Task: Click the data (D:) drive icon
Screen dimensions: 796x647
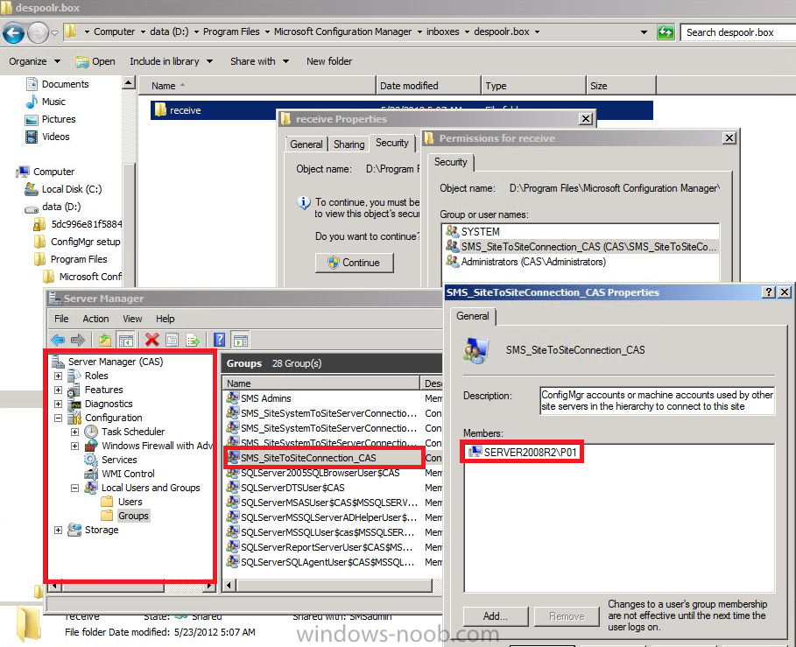Action: tap(32, 208)
